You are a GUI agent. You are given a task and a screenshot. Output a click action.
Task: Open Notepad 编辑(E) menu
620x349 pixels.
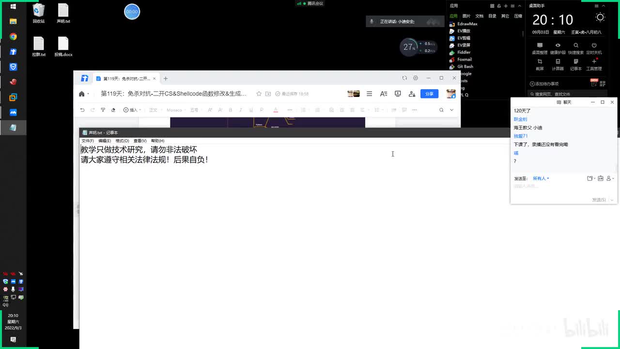coord(105,141)
